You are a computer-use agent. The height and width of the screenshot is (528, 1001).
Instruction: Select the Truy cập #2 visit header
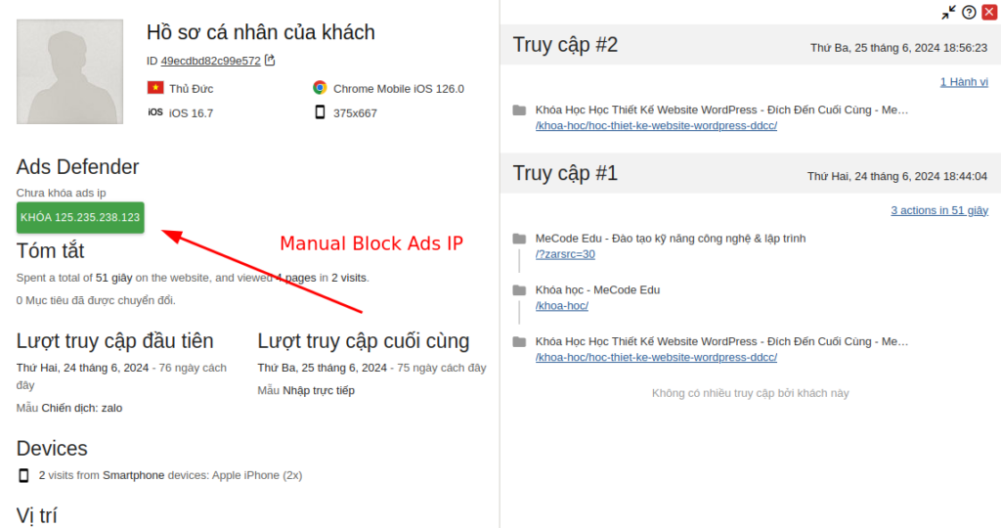tap(566, 45)
